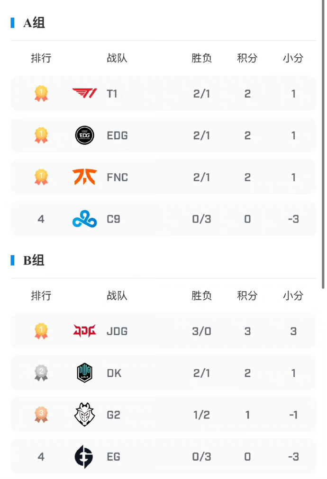Click the 胜负 header in group A
327x479 pixels.
pyautogui.click(x=201, y=58)
